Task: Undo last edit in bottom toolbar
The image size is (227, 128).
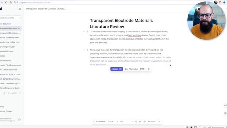Action: pos(136,122)
